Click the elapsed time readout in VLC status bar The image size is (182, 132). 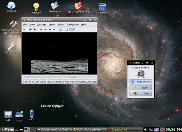tap(31, 82)
